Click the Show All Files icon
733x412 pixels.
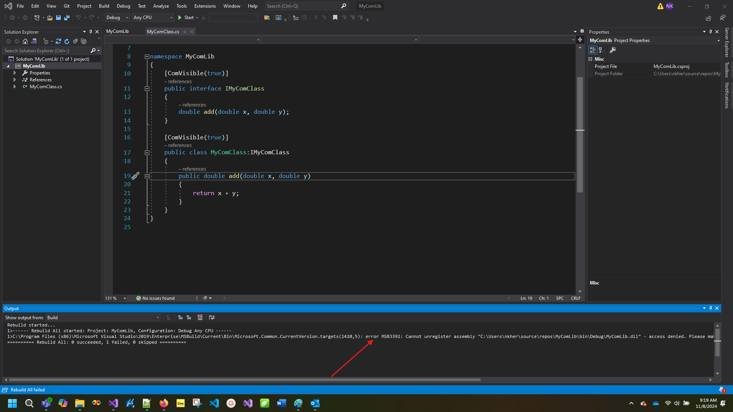coord(84,41)
